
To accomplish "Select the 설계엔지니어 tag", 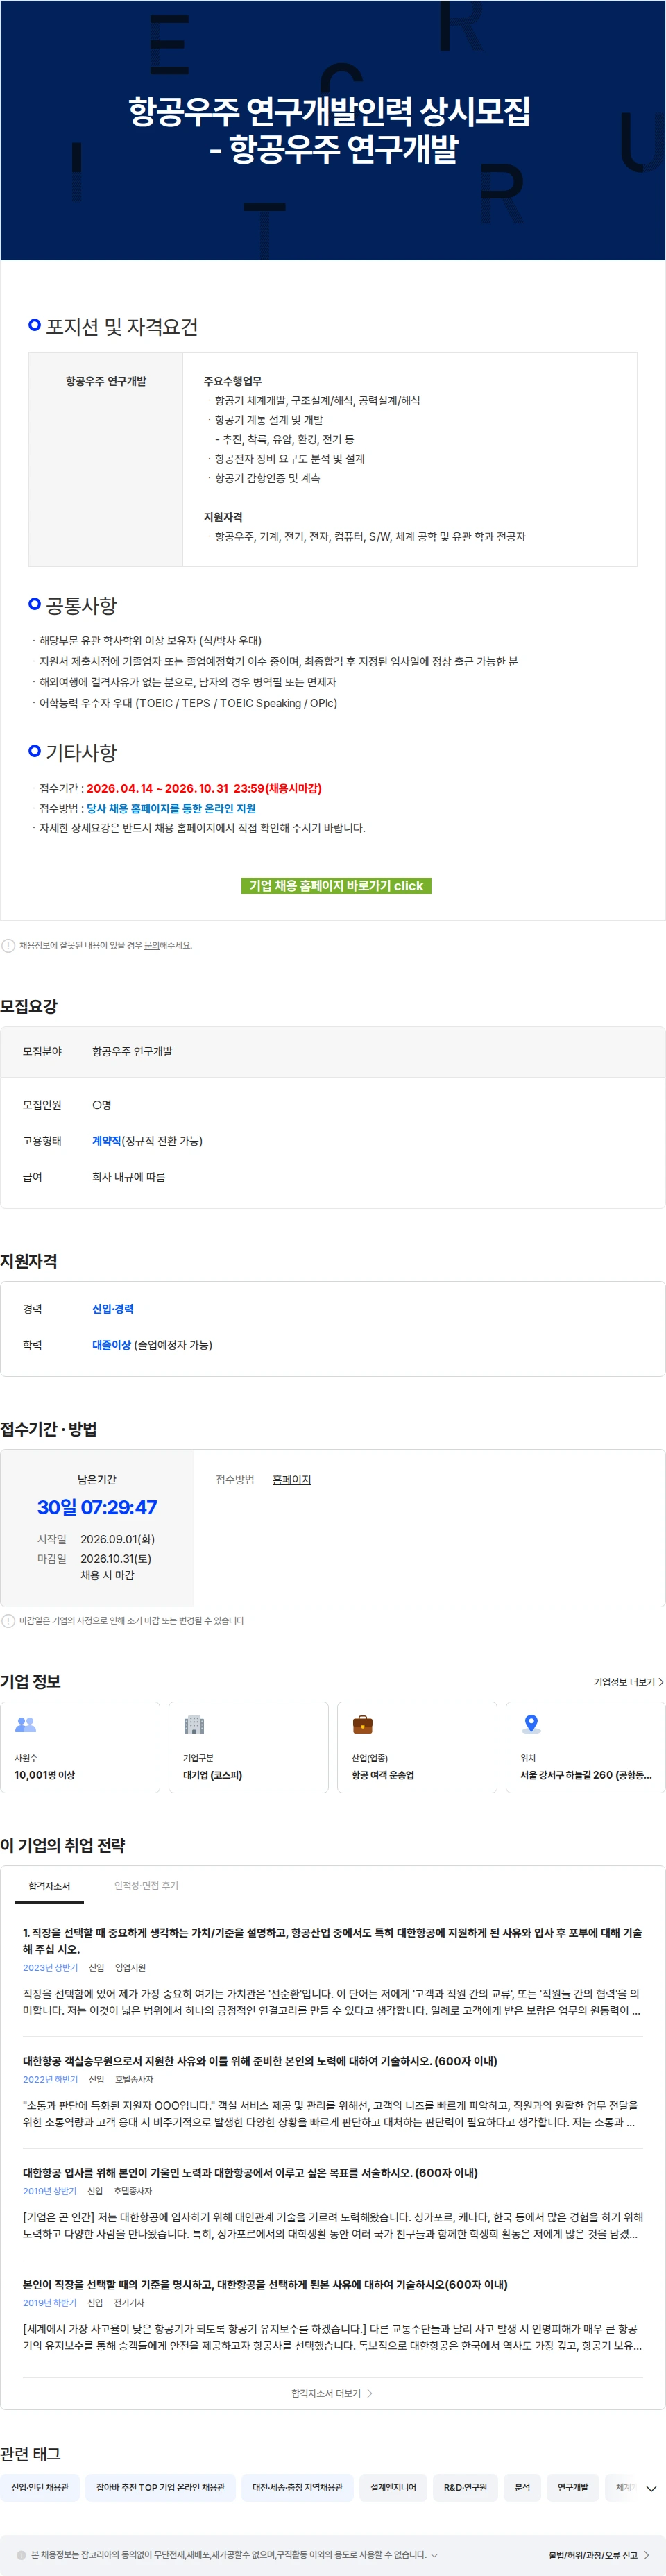I will click(x=393, y=2487).
